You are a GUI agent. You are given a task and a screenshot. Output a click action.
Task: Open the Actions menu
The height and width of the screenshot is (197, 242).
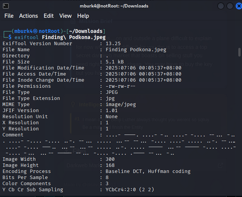(28, 16)
